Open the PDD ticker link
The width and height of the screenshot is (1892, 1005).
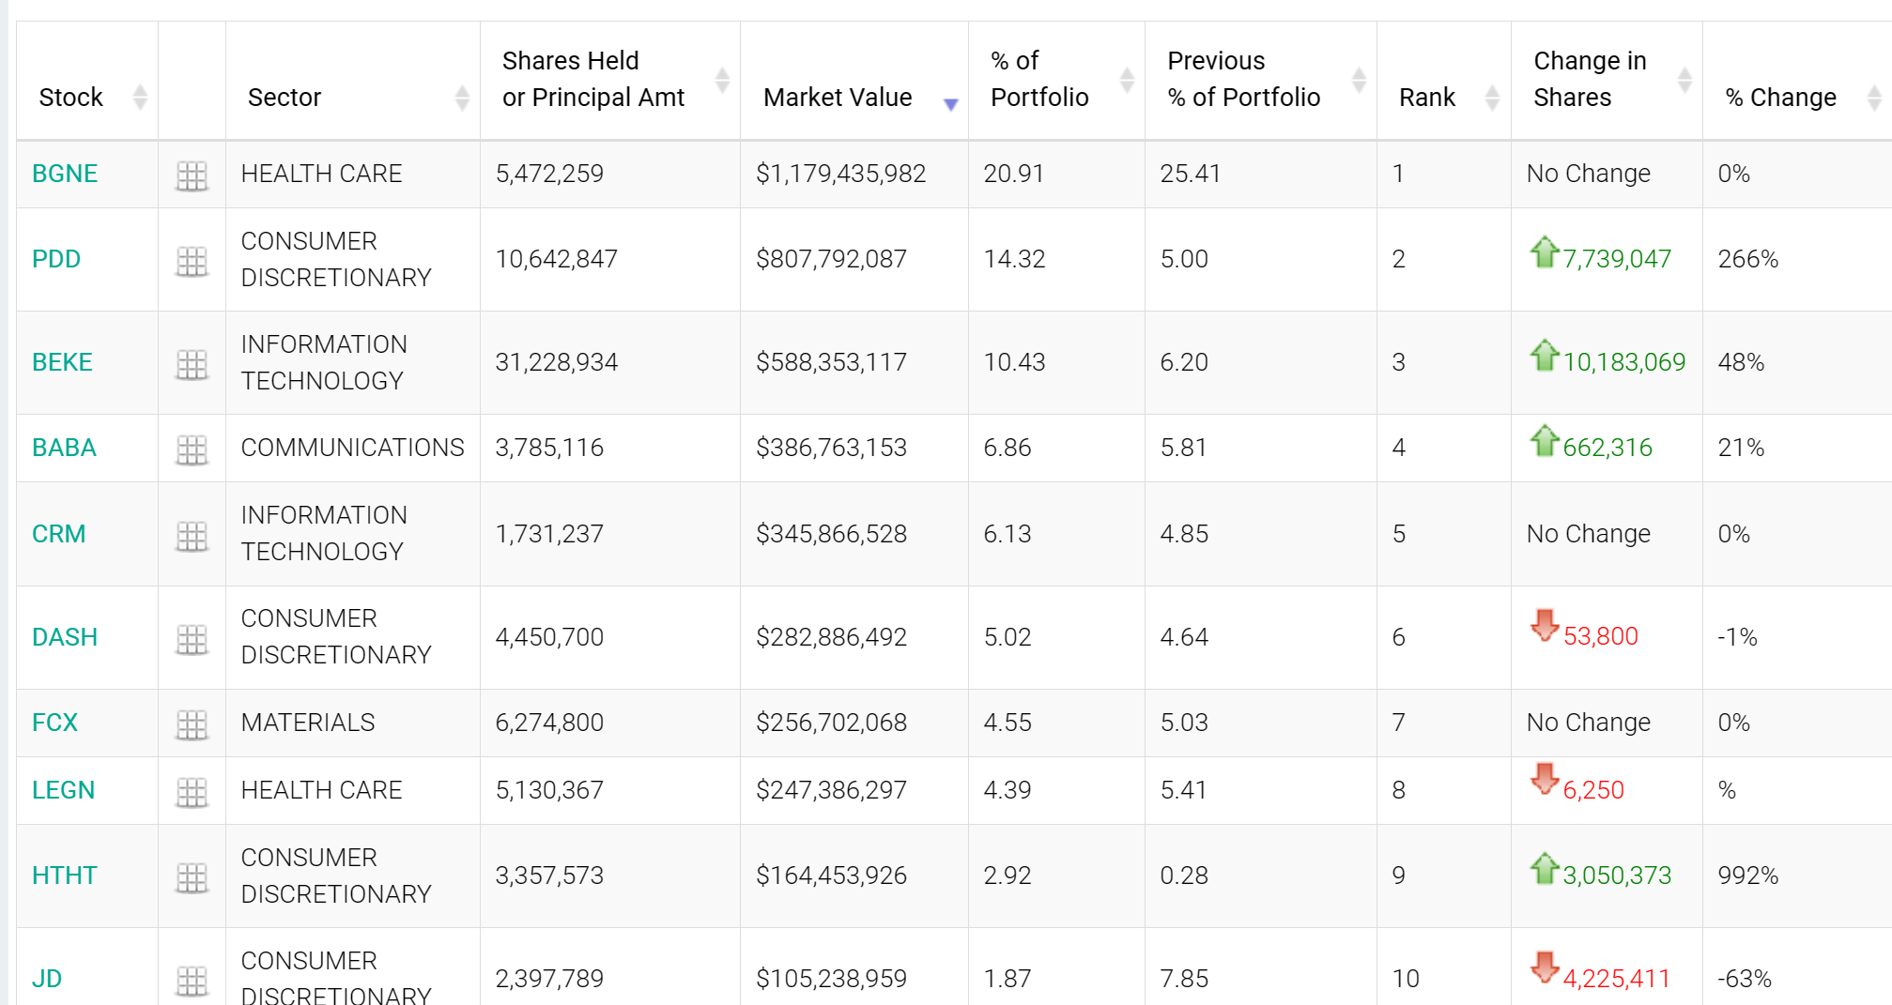pos(56,259)
